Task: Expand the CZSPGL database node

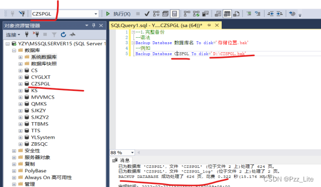Action: click(21, 84)
